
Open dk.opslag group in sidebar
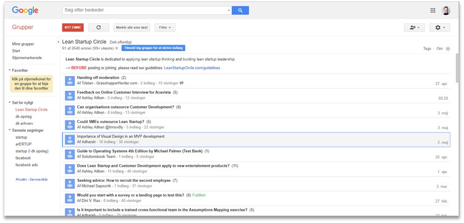pos(24,116)
